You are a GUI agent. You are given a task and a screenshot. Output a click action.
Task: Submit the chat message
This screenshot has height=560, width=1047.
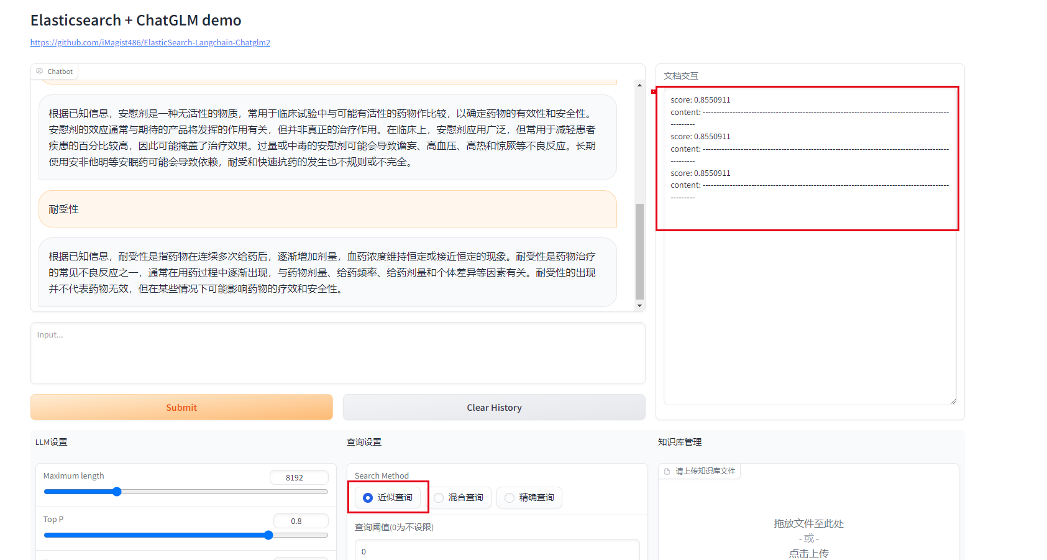[181, 407]
